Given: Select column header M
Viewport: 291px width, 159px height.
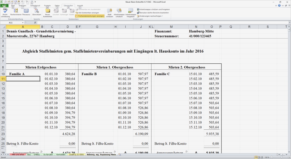Looking at the screenshot, I should point(171,27).
